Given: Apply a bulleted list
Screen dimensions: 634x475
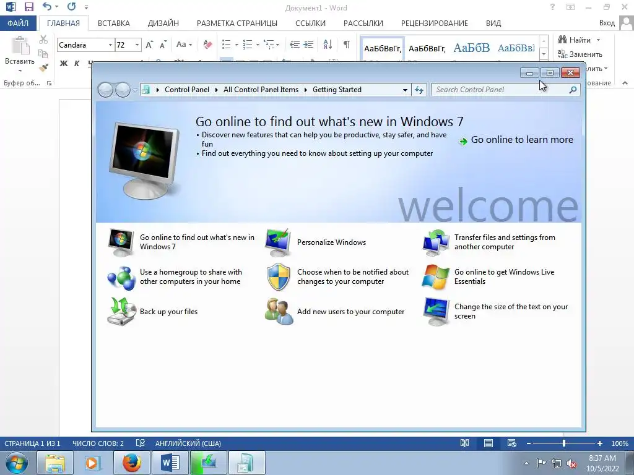Looking at the screenshot, I should [227, 45].
